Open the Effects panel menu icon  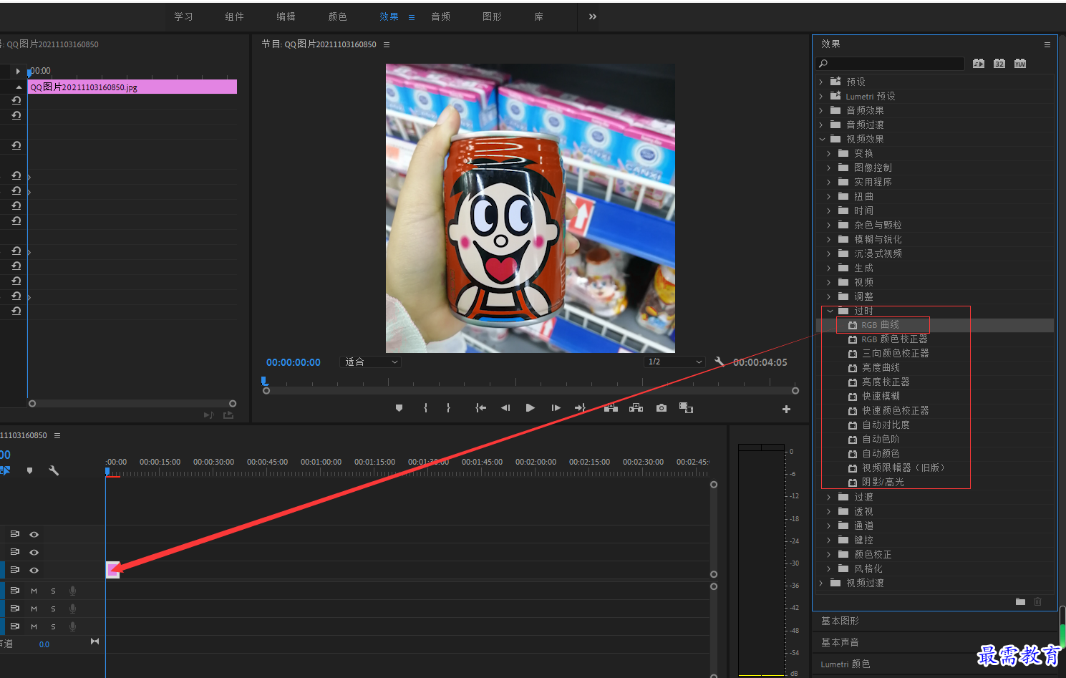click(1047, 44)
